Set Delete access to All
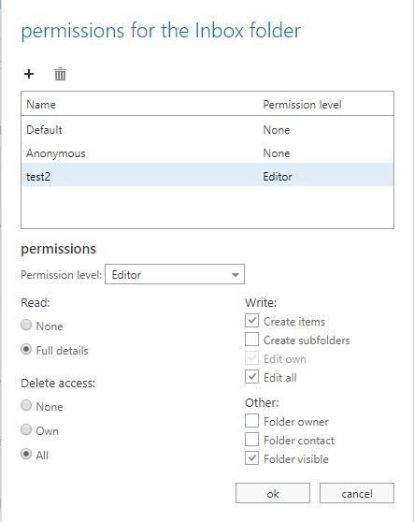This screenshot has height=522, width=414. (26, 454)
